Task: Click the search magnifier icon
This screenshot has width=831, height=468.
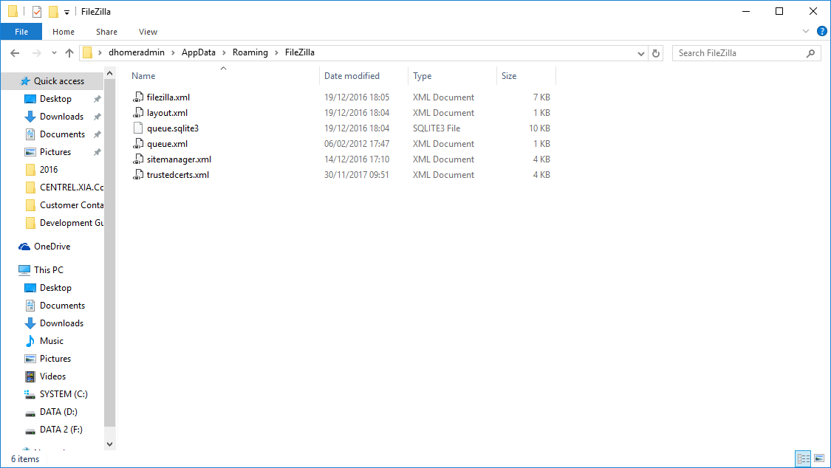Action: pyautogui.click(x=810, y=53)
